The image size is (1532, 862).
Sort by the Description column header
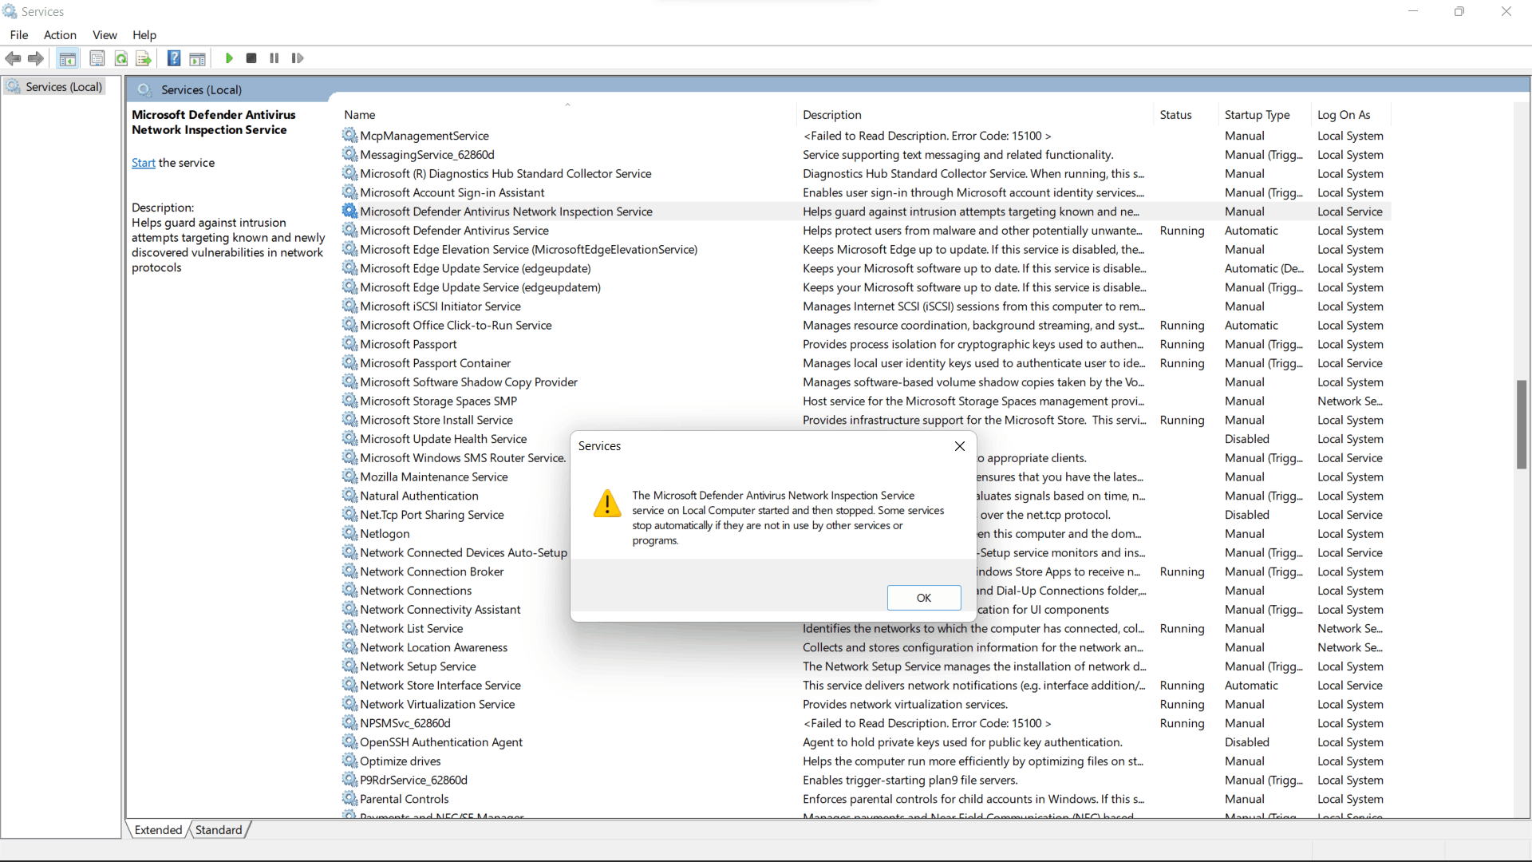coord(976,115)
